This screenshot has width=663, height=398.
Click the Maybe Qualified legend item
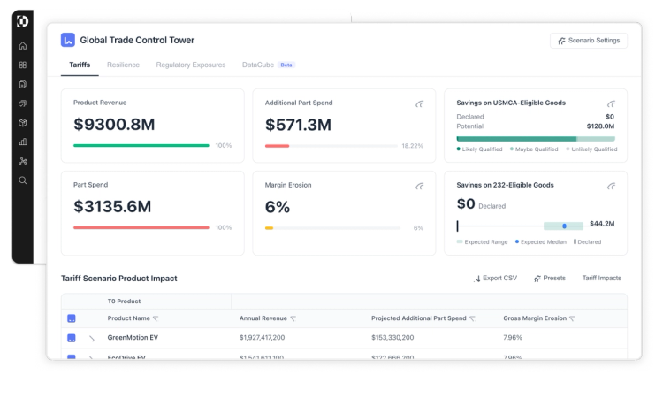pos(534,149)
